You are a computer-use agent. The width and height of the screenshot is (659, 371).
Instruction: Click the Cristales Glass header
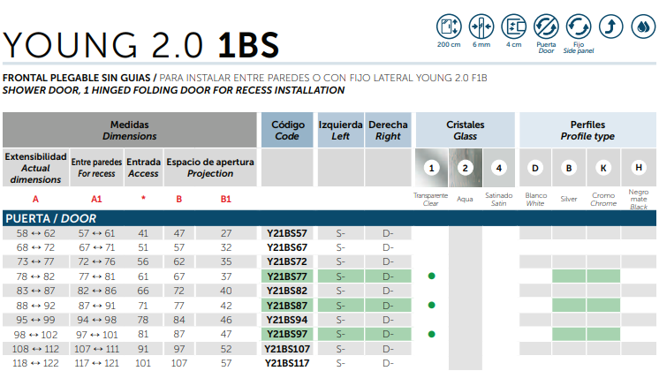[x=466, y=130]
